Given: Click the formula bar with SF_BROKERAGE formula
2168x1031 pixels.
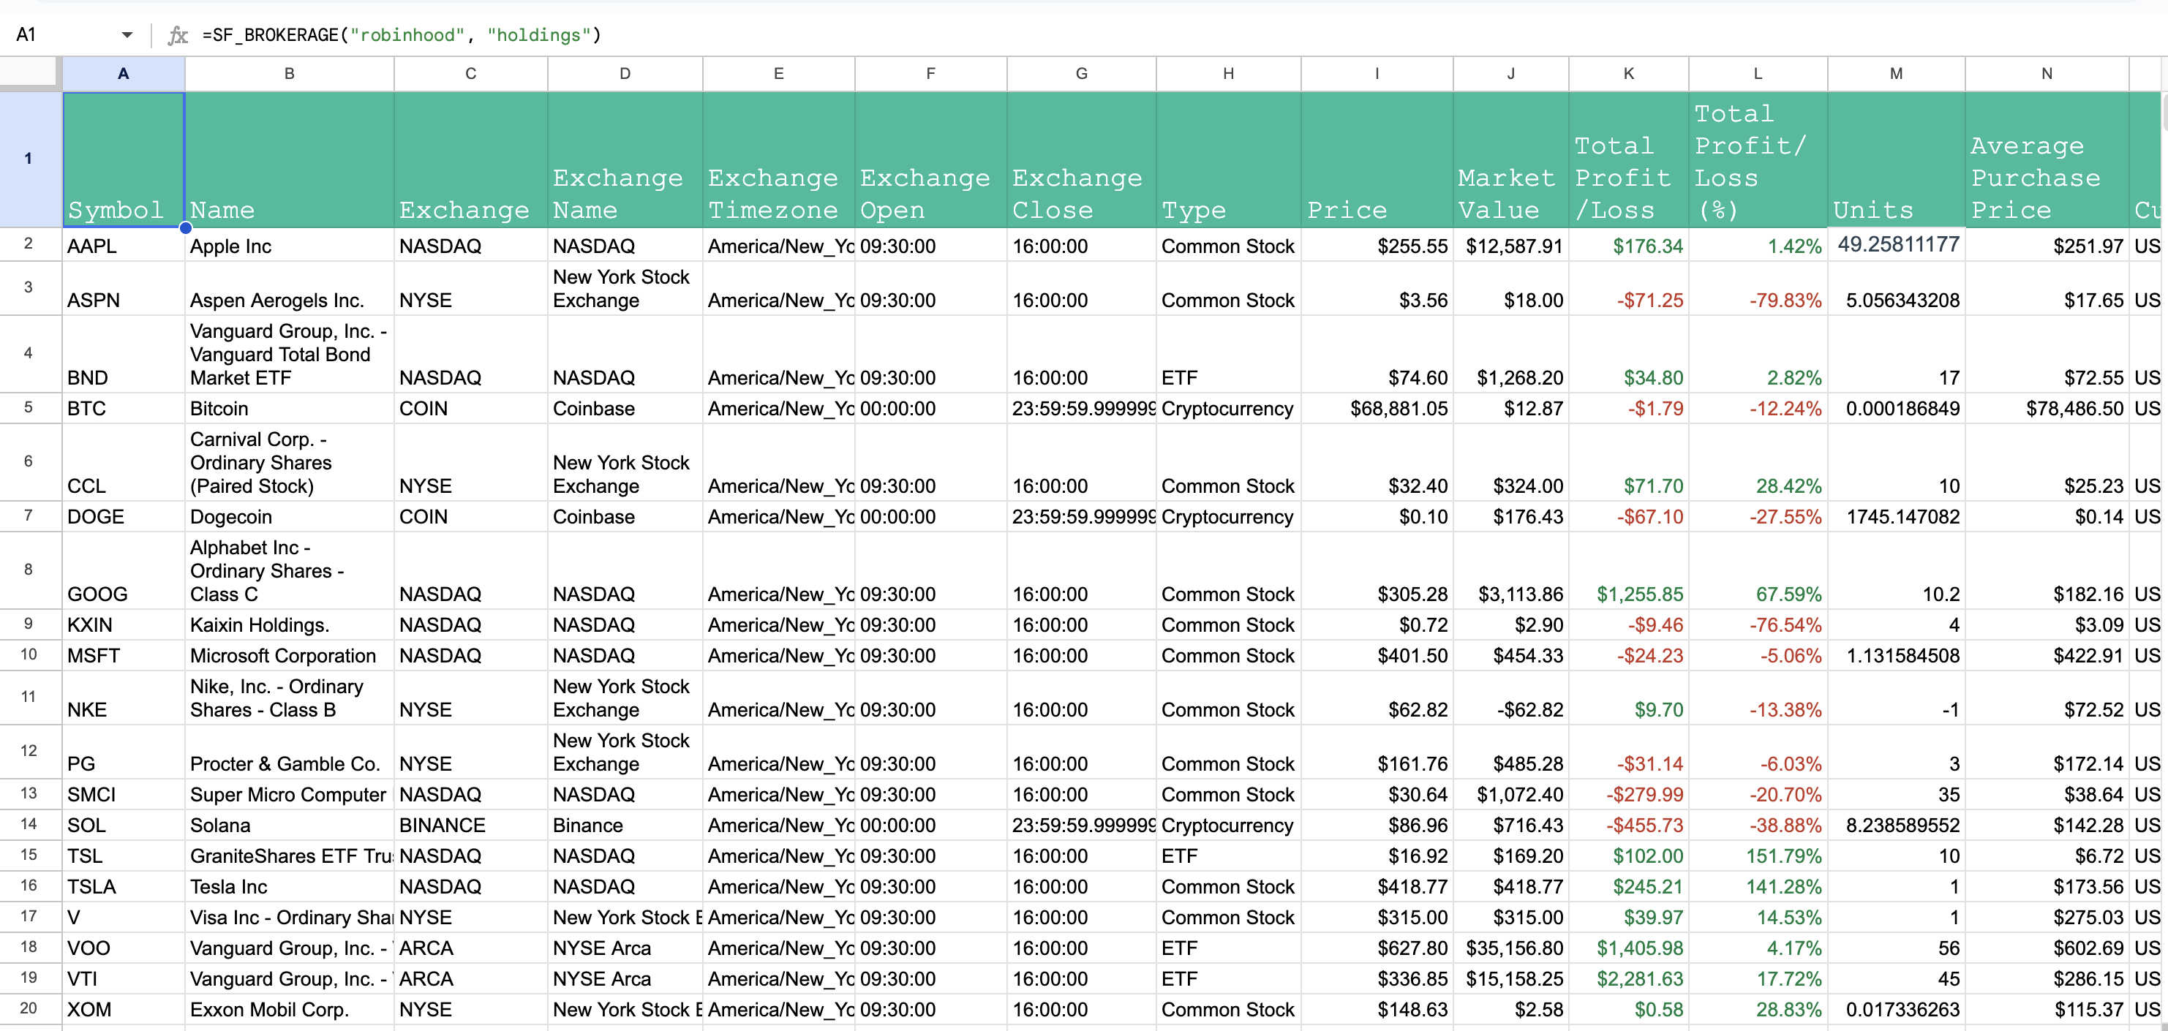Looking at the screenshot, I should [x=1178, y=35].
